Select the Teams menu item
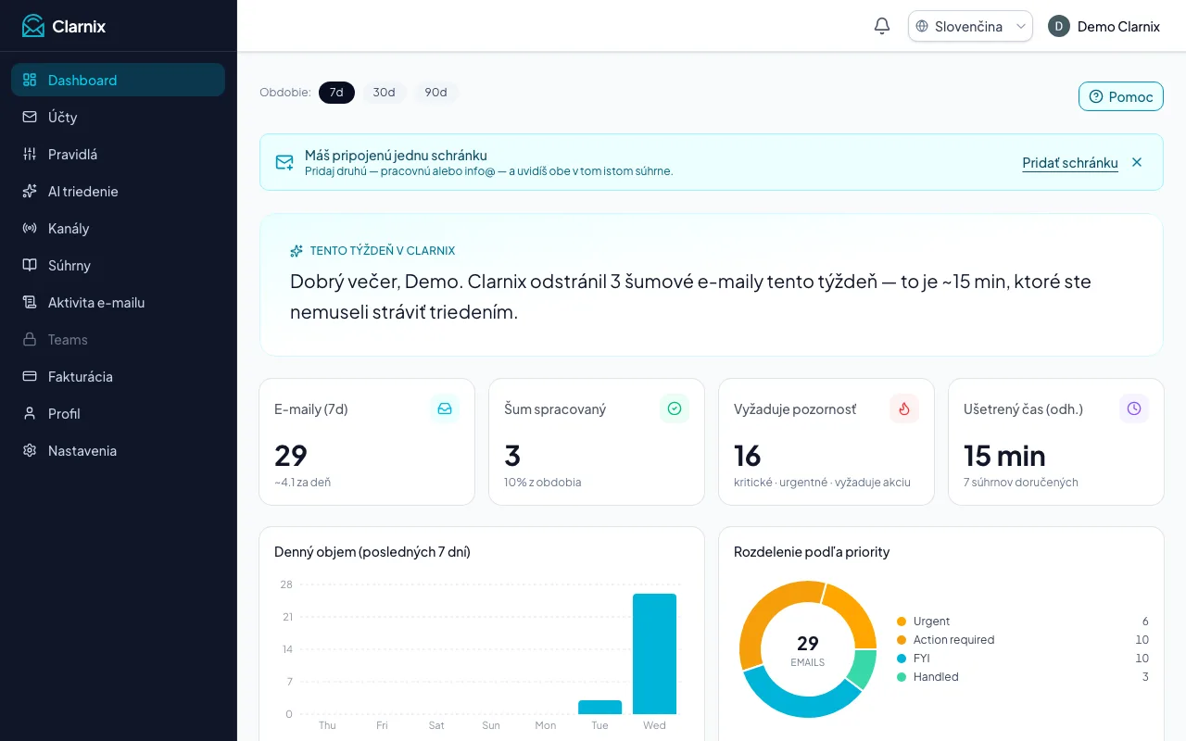Screen dimensions: 1186x741 click(x=118, y=339)
